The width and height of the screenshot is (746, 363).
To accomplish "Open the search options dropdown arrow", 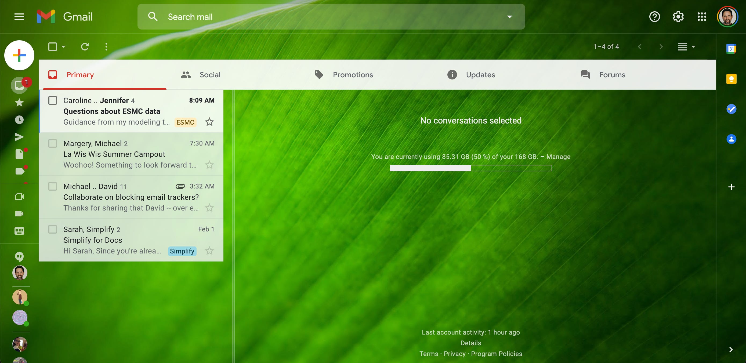I will point(509,16).
